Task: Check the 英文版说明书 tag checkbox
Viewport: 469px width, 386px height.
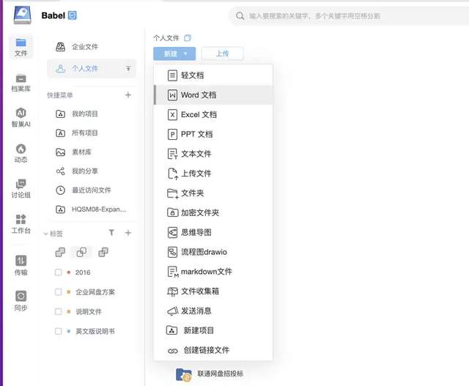Action: 59,331
